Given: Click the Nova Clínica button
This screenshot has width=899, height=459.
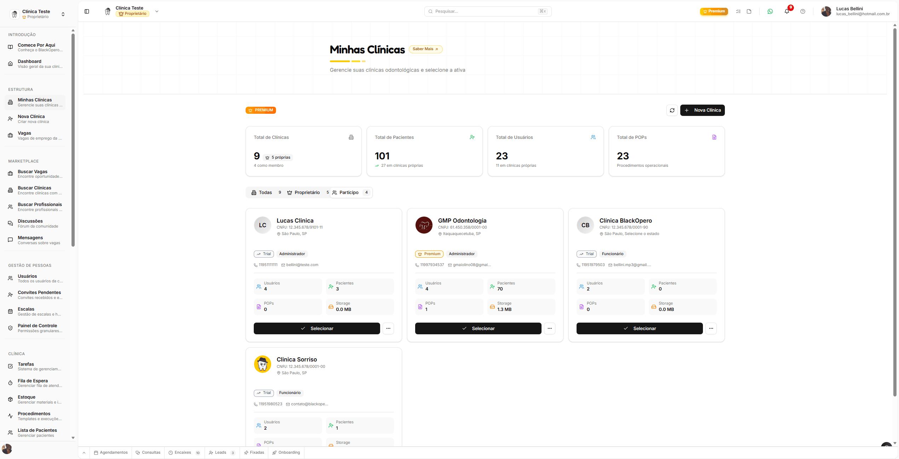Looking at the screenshot, I should click(703, 110).
